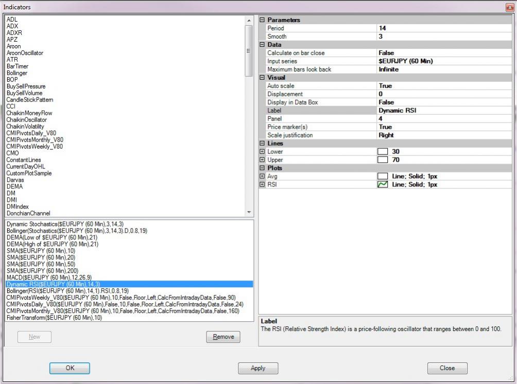Click the Lower line color swatch
The height and width of the screenshot is (384, 517).
tap(383, 152)
